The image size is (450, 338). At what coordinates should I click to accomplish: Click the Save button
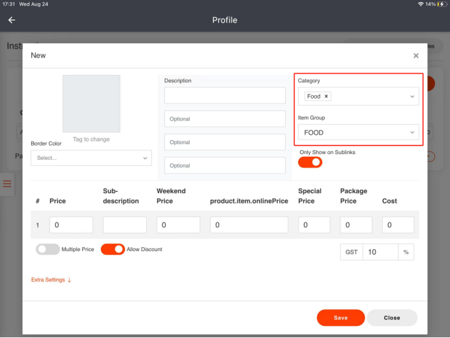[x=340, y=318]
